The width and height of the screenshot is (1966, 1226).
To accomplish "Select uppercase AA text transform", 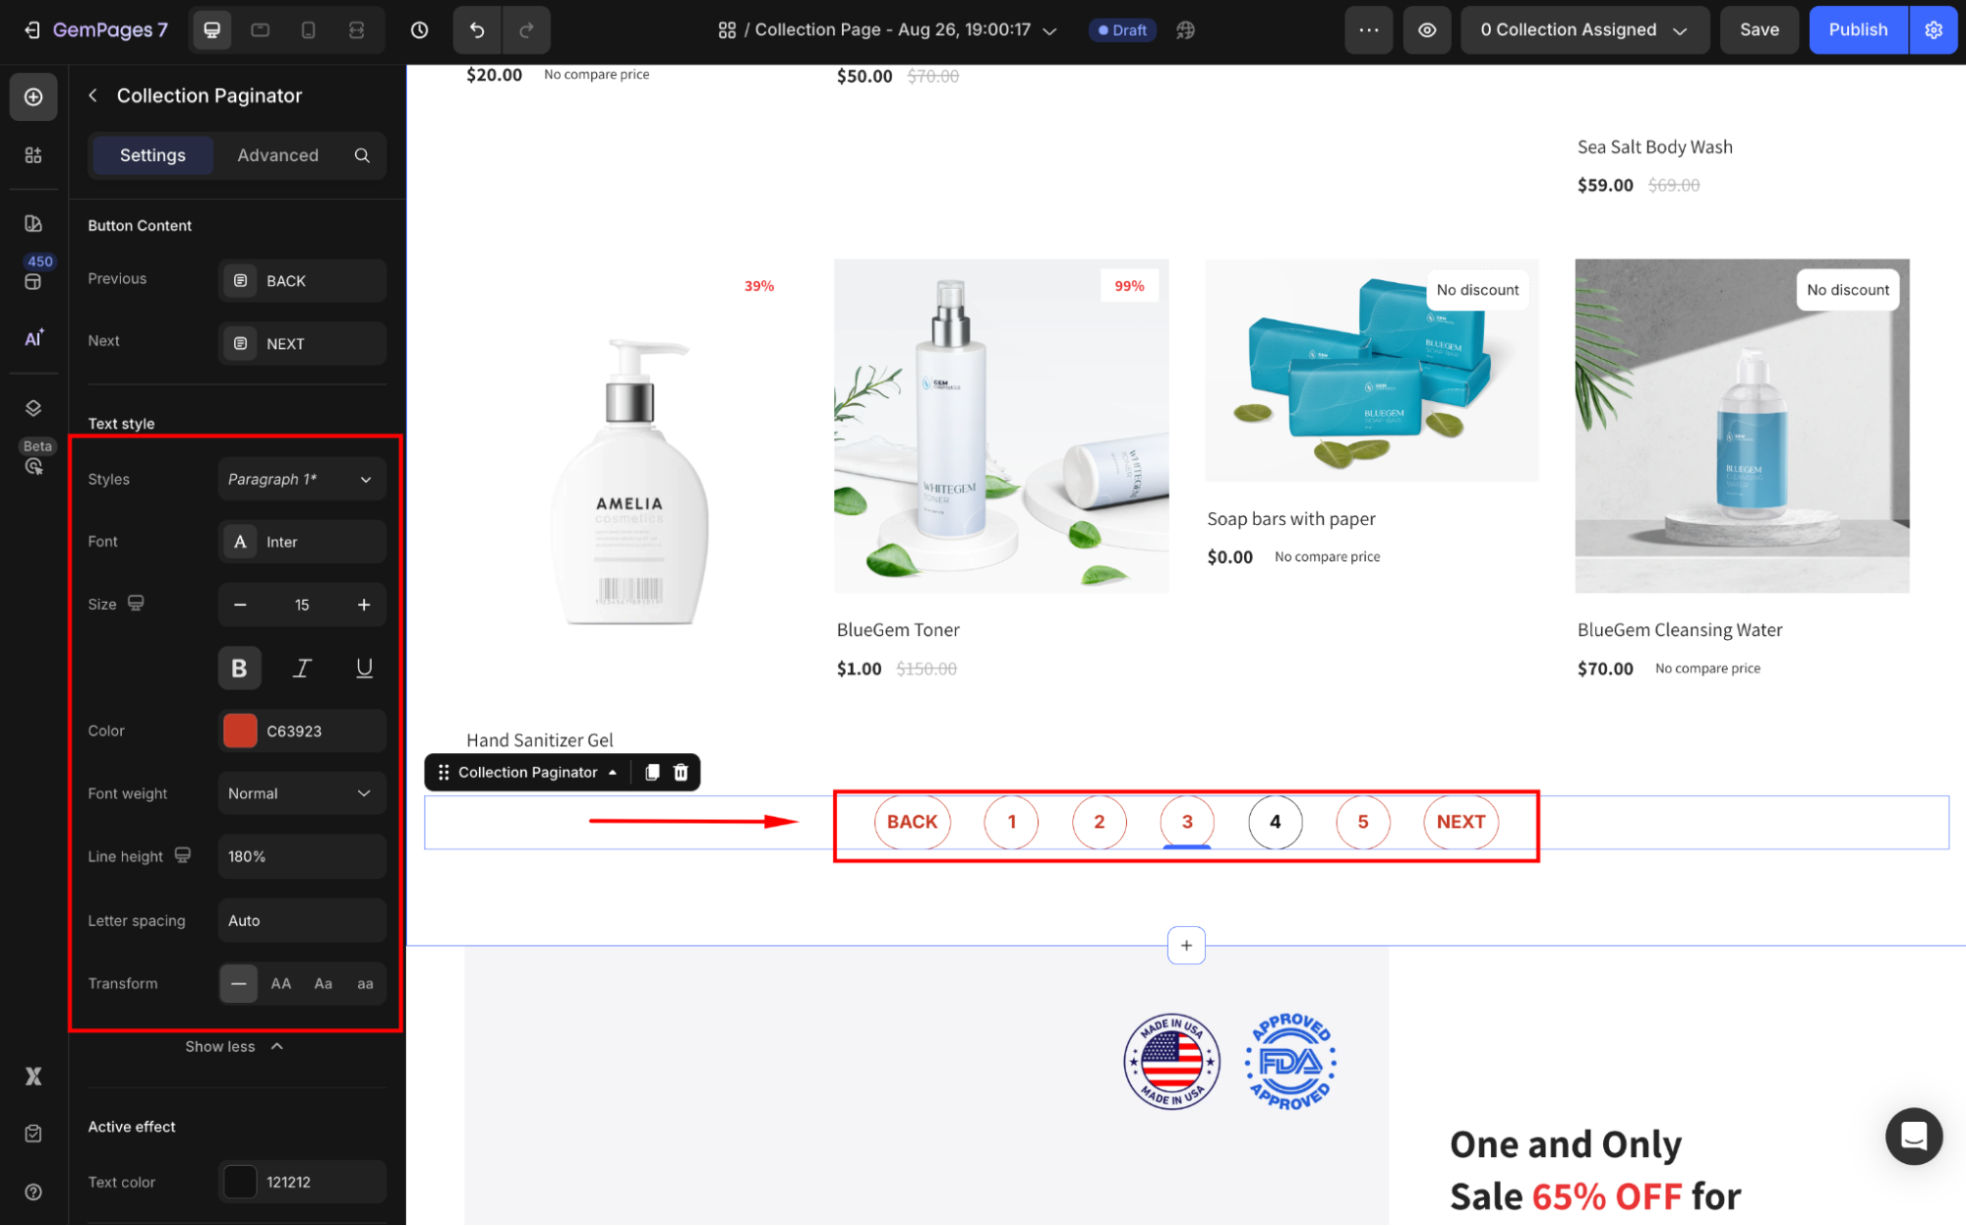I will 281,983.
